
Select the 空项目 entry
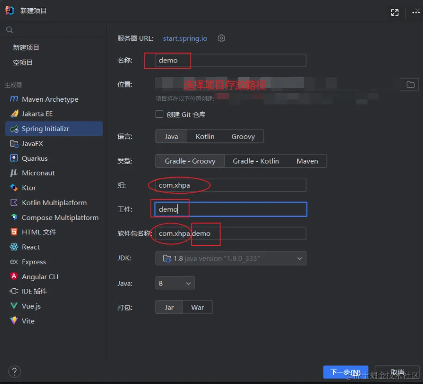click(x=23, y=62)
